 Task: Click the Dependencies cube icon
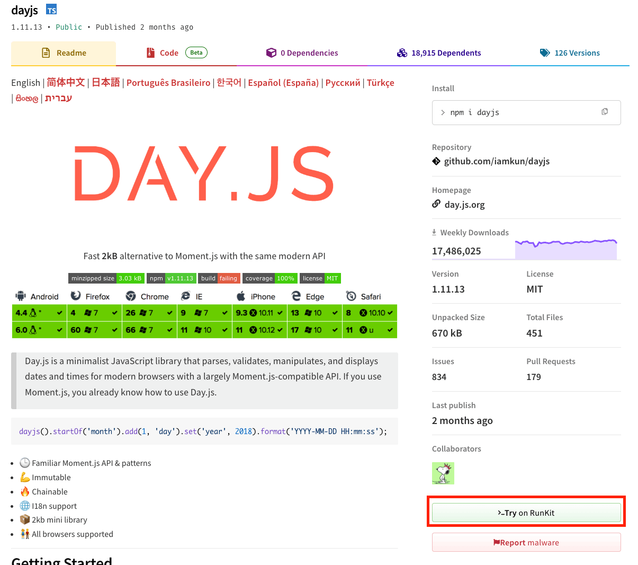[271, 53]
